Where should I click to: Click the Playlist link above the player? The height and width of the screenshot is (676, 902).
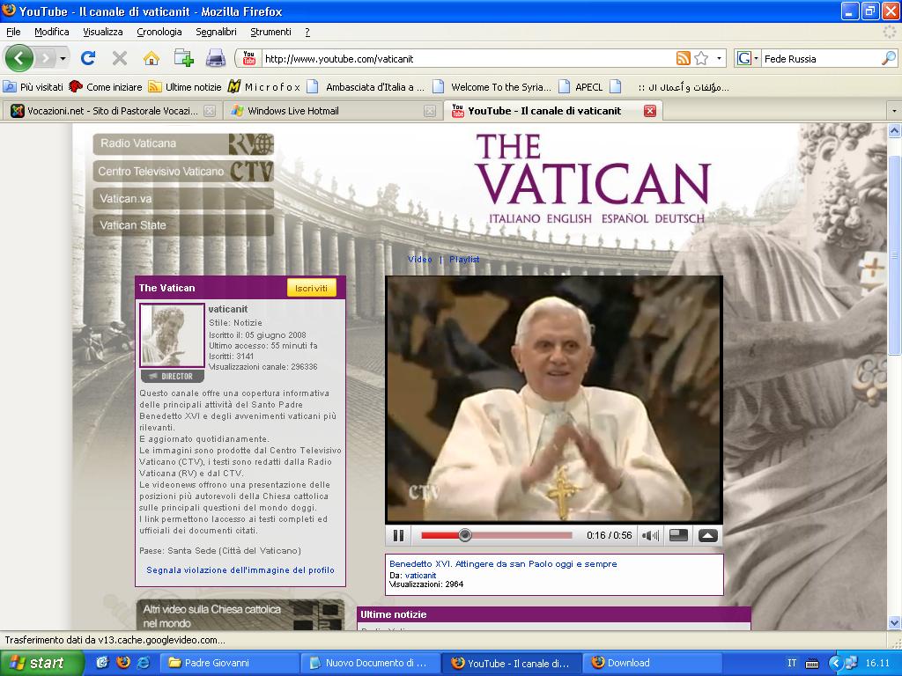(464, 260)
